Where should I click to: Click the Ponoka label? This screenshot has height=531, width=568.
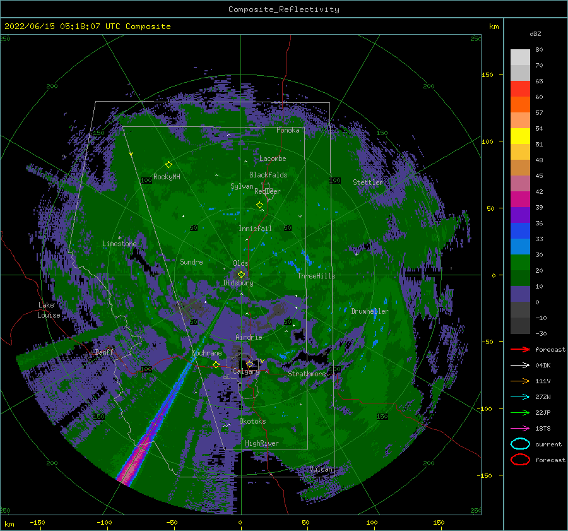288,130
